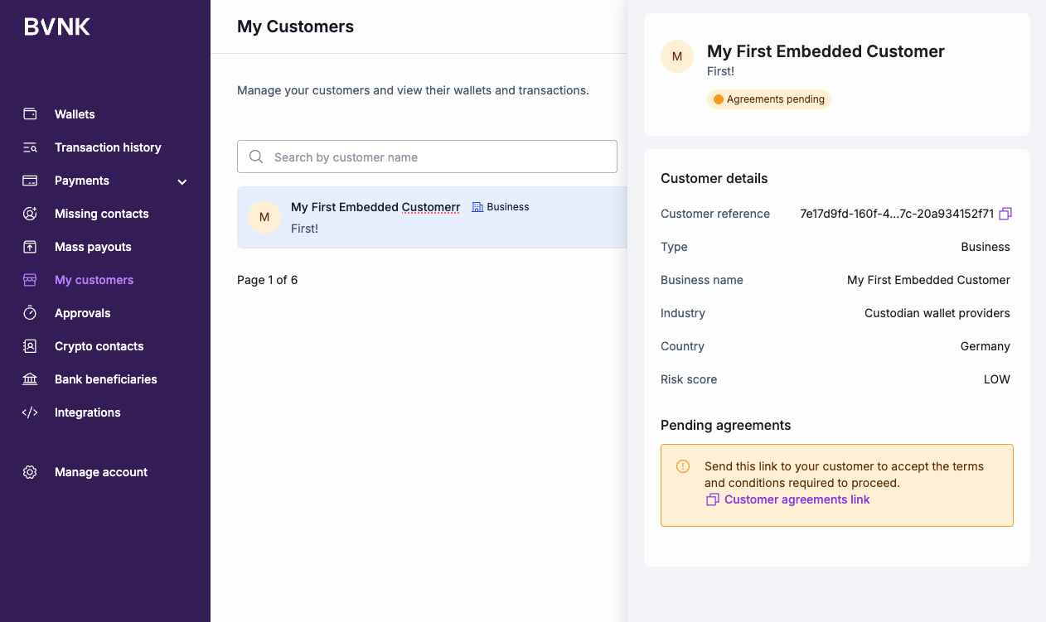Click the Wallets sidebar icon
Viewport: 1046px width, 622px height.
click(x=30, y=114)
